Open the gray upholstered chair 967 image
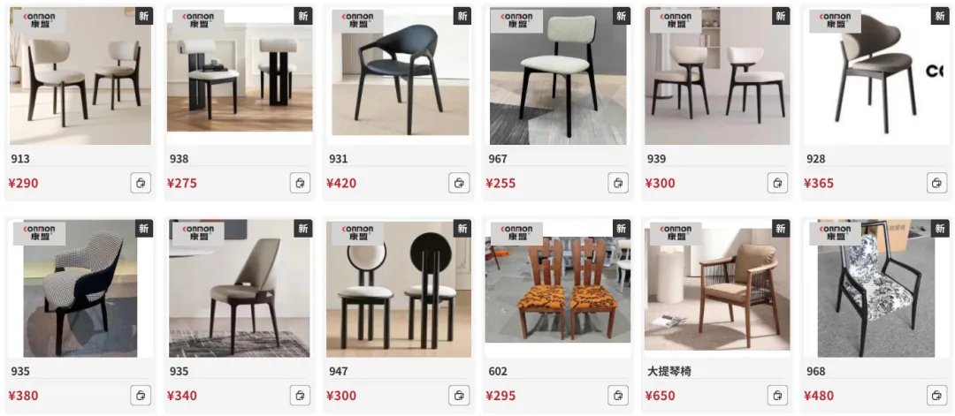The height and width of the screenshot is (416, 955). coord(558,76)
